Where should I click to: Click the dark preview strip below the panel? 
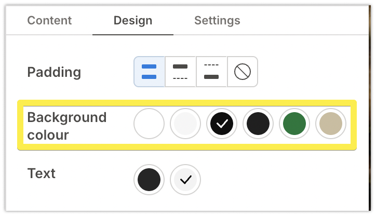click(x=187, y=213)
